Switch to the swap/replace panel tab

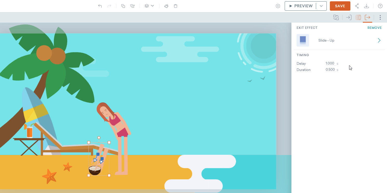pos(336,17)
